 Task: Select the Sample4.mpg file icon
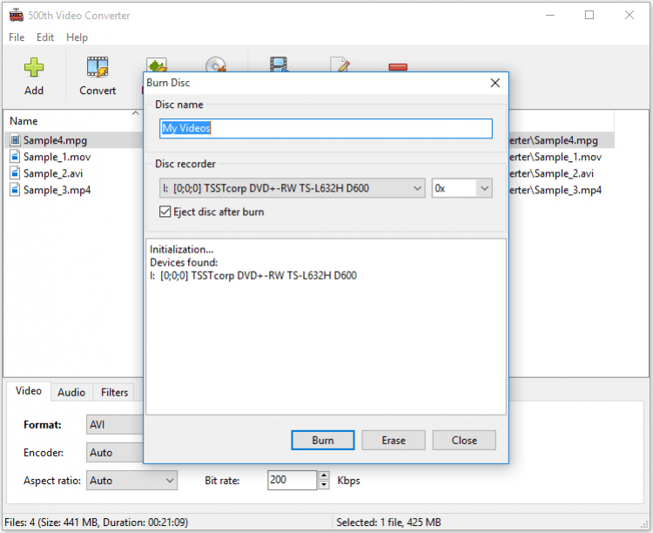point(15,140)
